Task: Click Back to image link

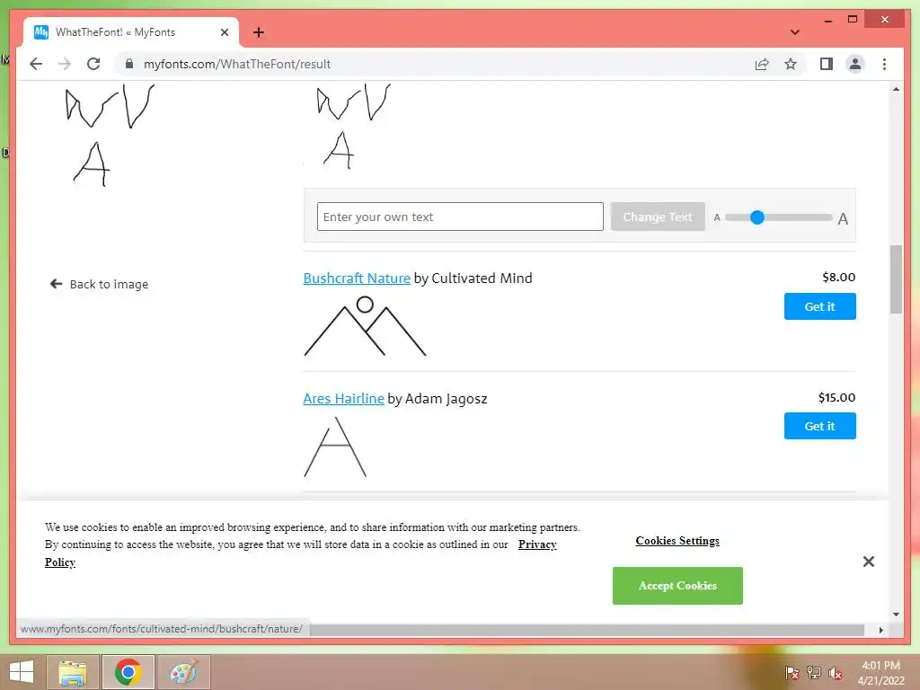Action: coord(99,284)
